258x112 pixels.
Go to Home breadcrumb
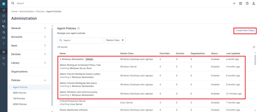(x=14, y=12)
